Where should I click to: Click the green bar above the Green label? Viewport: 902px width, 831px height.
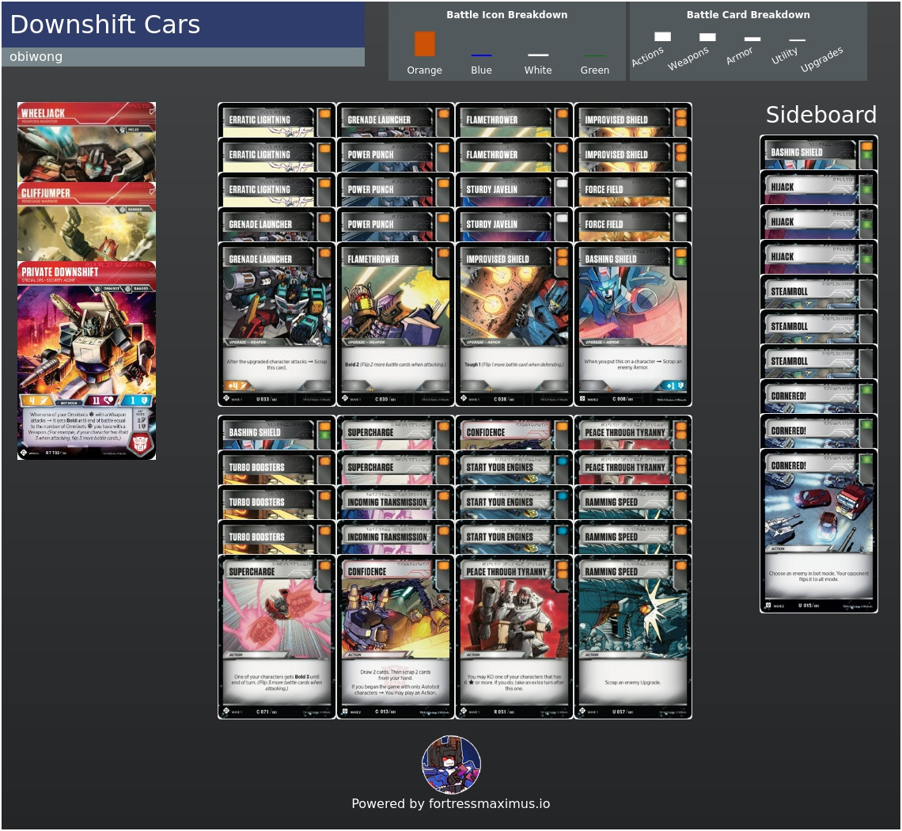pos(595,56)
